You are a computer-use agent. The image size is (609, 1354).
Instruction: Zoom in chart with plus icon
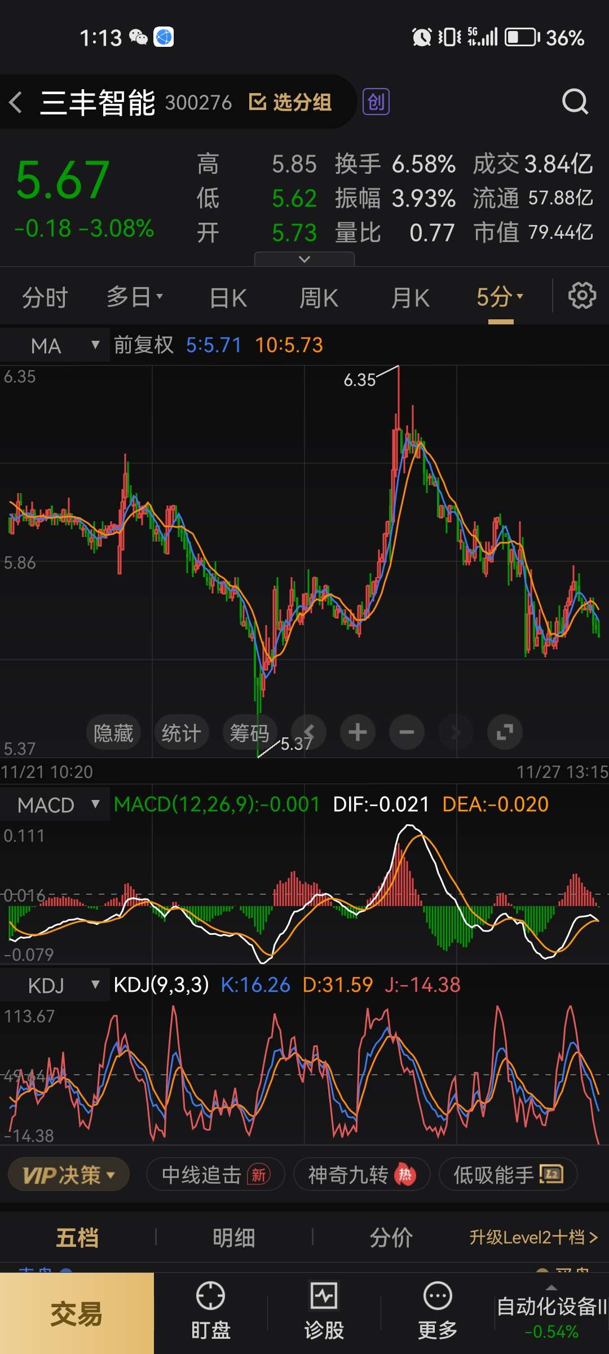pos(358,732)
